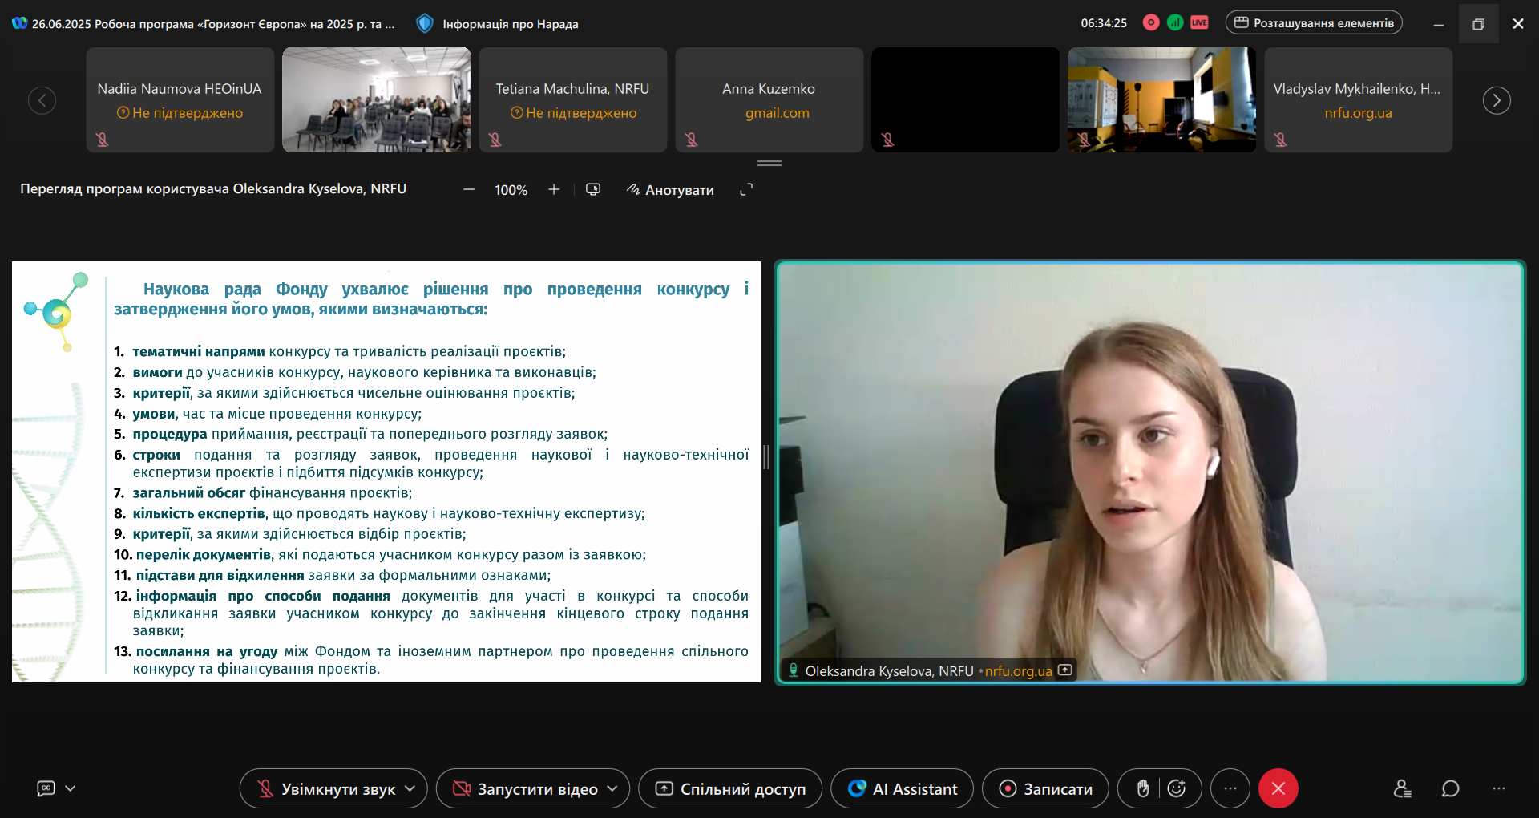Minimize the Webex meeting window
This screenshot has width=1539, height=818.
tap(1439, 24)
